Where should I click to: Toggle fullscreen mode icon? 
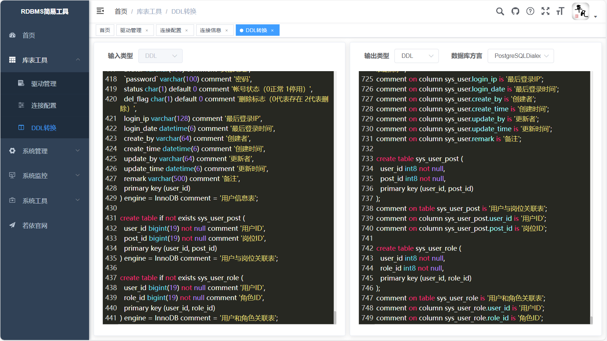(x=545, y=11)
